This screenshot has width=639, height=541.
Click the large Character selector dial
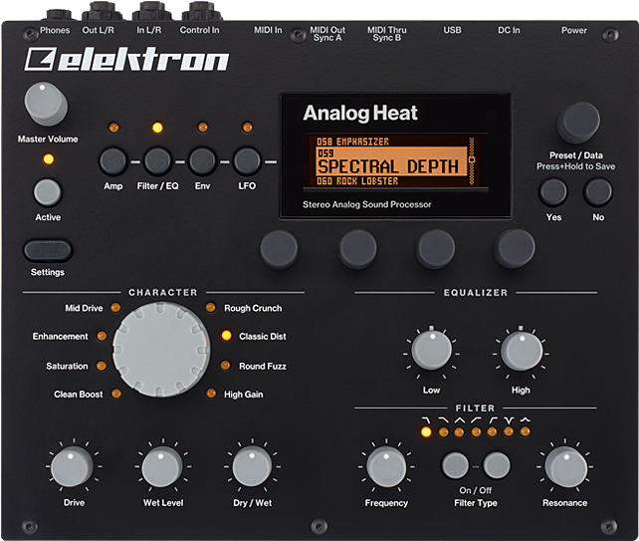(x=161, y=350)
